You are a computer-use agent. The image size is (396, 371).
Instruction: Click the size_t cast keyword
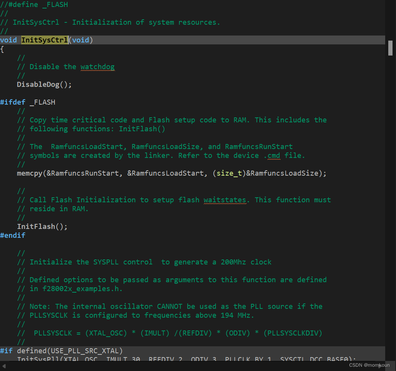pos(229,173)
